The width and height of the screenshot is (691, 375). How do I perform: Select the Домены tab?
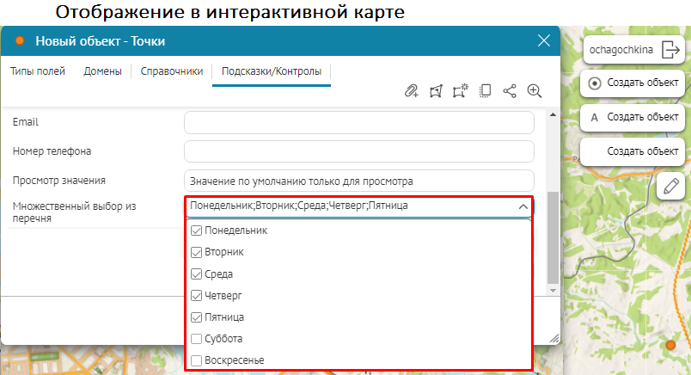pyautogui.click(x=102, y=71)
